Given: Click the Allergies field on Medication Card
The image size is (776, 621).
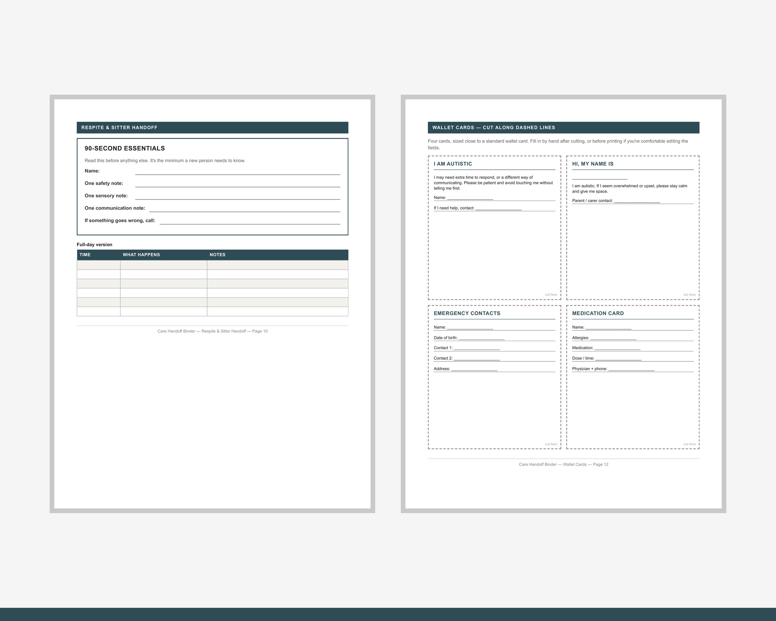Looking at the screenshot, I should tap(632, 338).
